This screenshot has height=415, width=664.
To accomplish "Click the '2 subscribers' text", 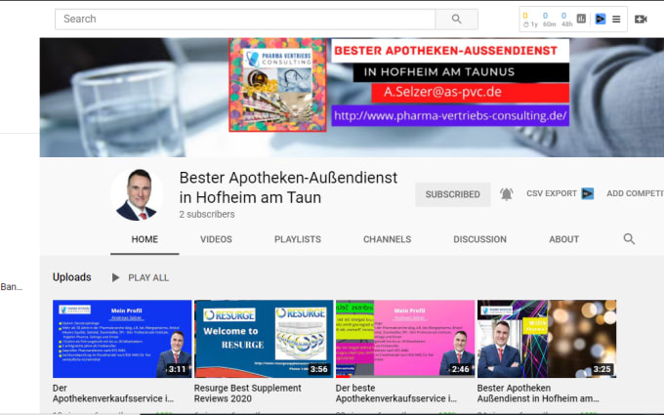I will click(207, 214).
